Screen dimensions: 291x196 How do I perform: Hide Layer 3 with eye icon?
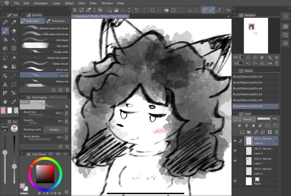[x=235, y=151]
